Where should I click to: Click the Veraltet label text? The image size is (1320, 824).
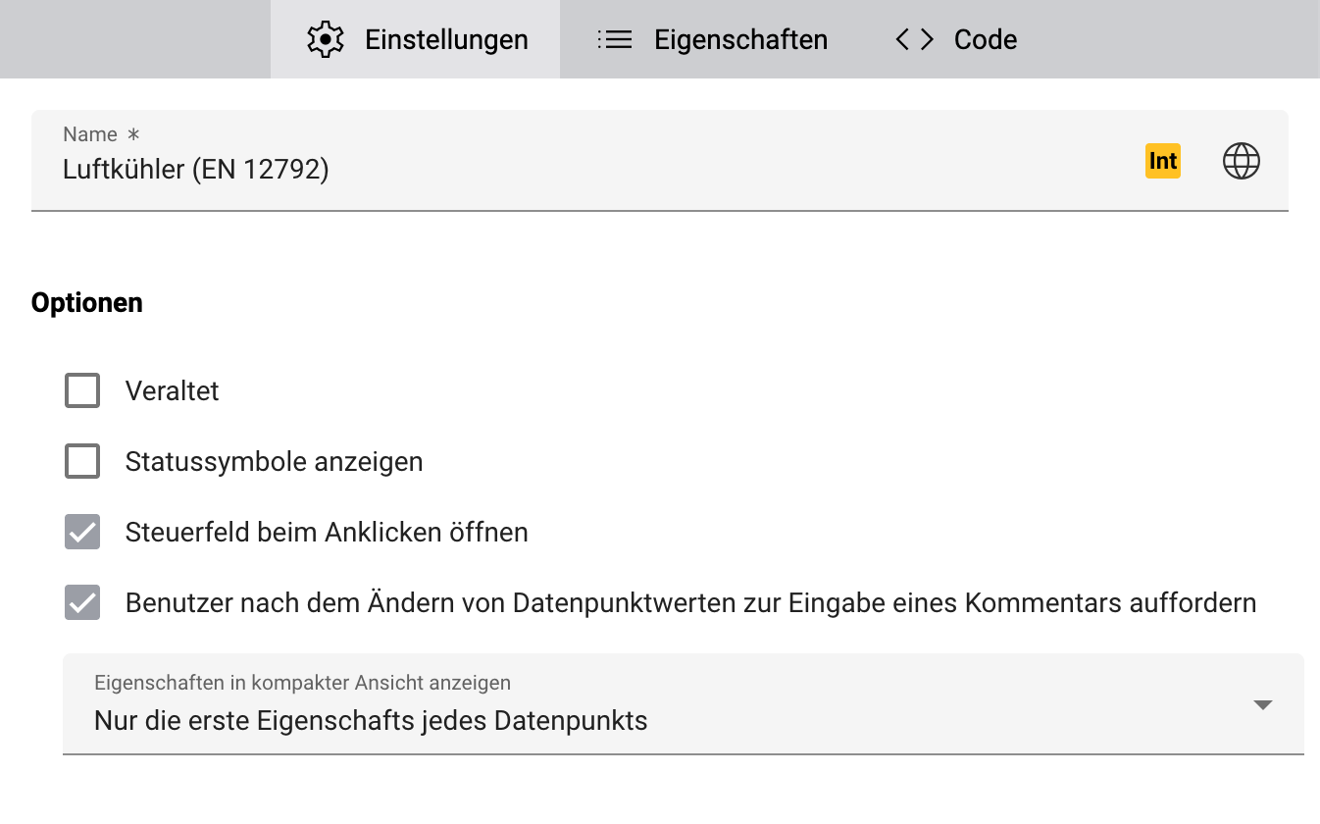coord(172,390)
